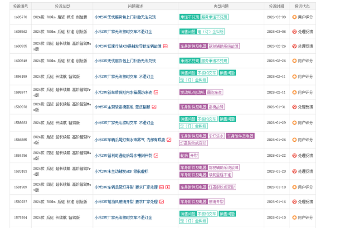
Task: Click the 投诉时间 column header
Action: (276, 6)
